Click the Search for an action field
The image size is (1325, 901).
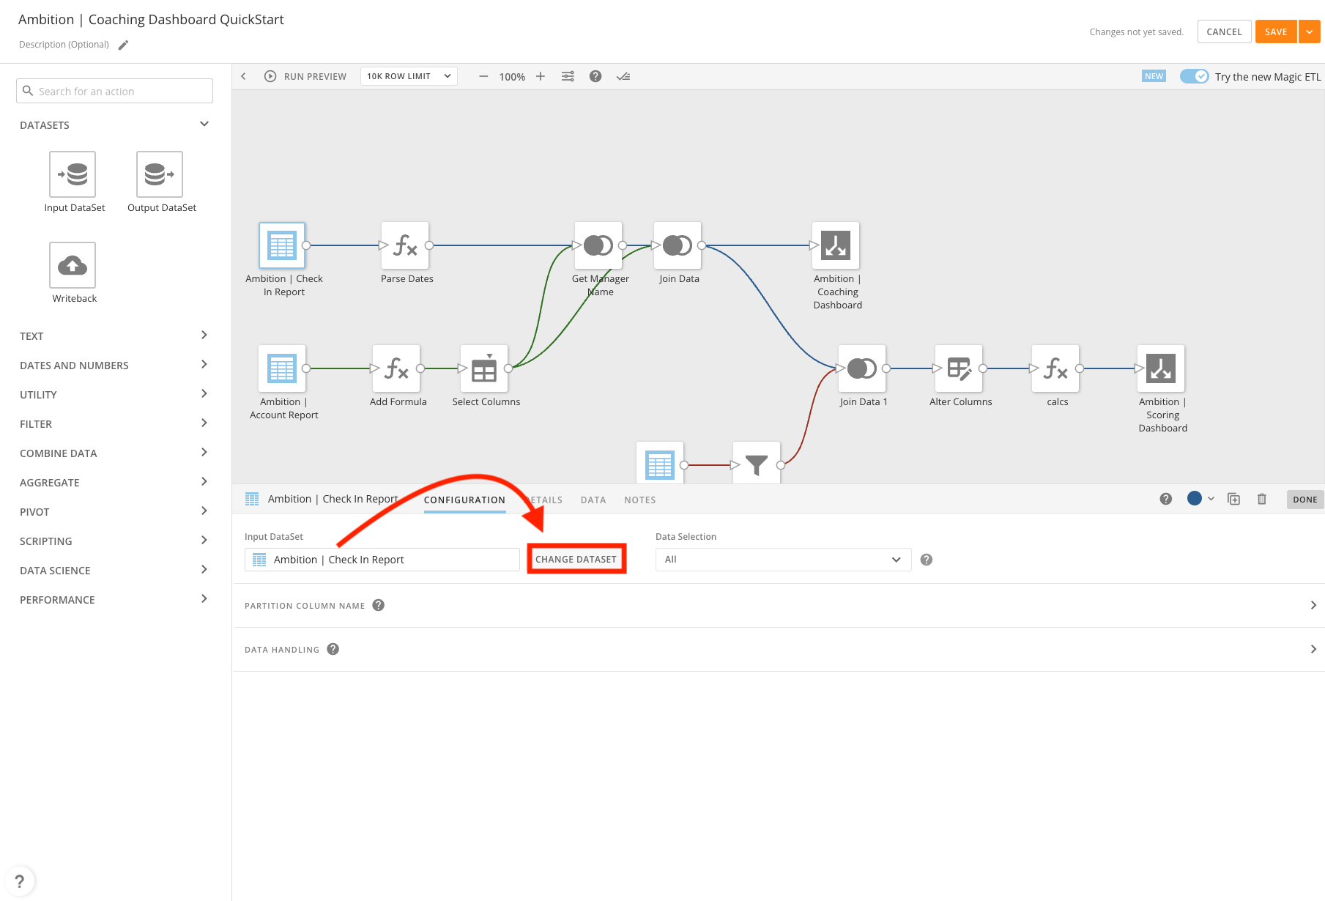point(114,91)
